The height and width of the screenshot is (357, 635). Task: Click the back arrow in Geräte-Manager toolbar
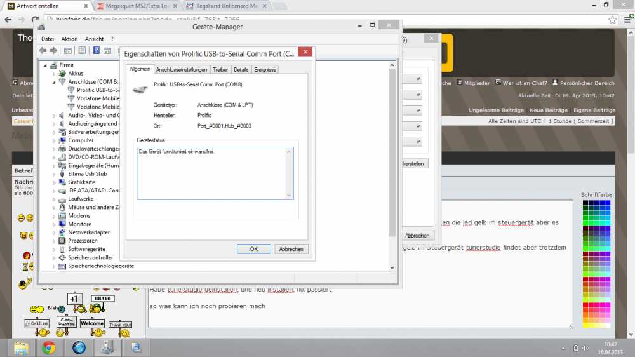click(43, 50)
